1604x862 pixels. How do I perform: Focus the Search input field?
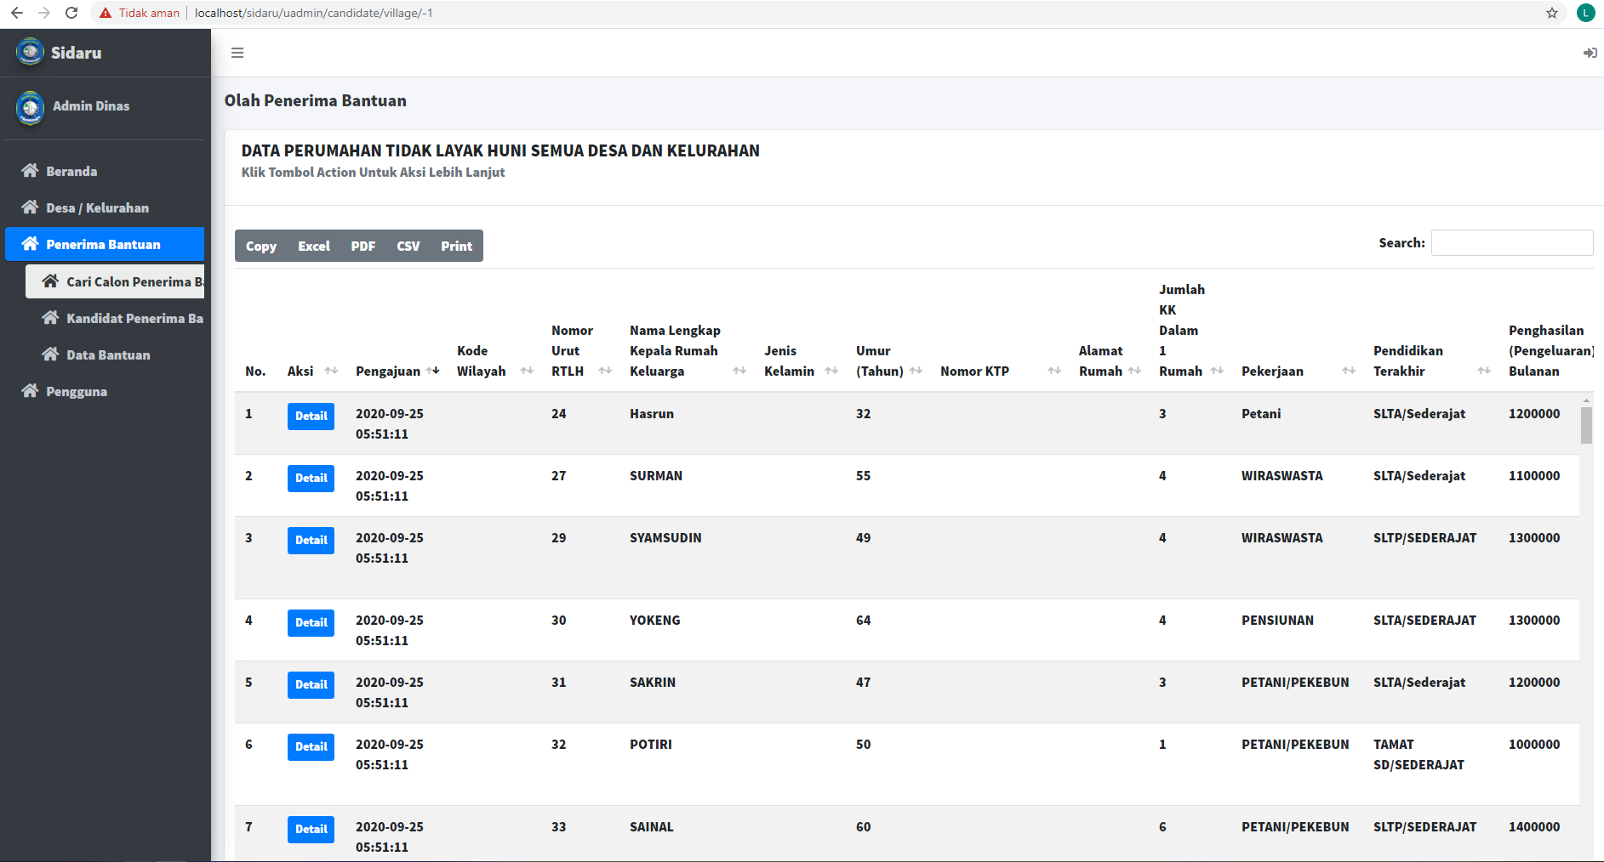tap(1511, 243)
